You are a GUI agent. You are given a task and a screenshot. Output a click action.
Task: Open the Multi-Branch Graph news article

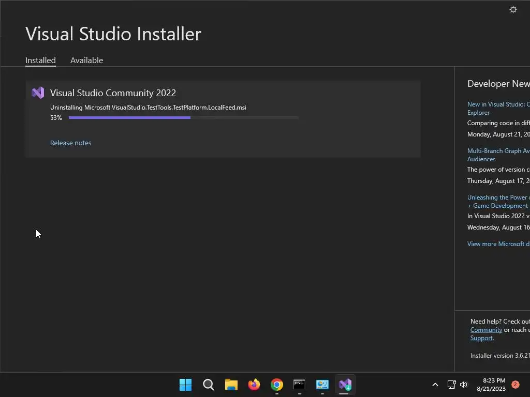point(498,155)
